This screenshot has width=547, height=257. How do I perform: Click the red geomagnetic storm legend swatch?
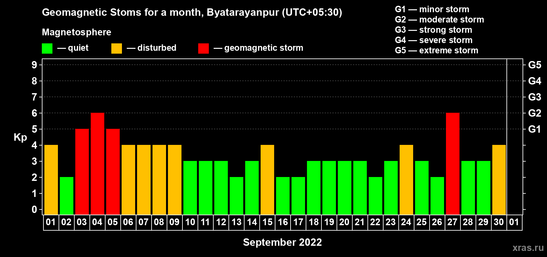[203, 49]
